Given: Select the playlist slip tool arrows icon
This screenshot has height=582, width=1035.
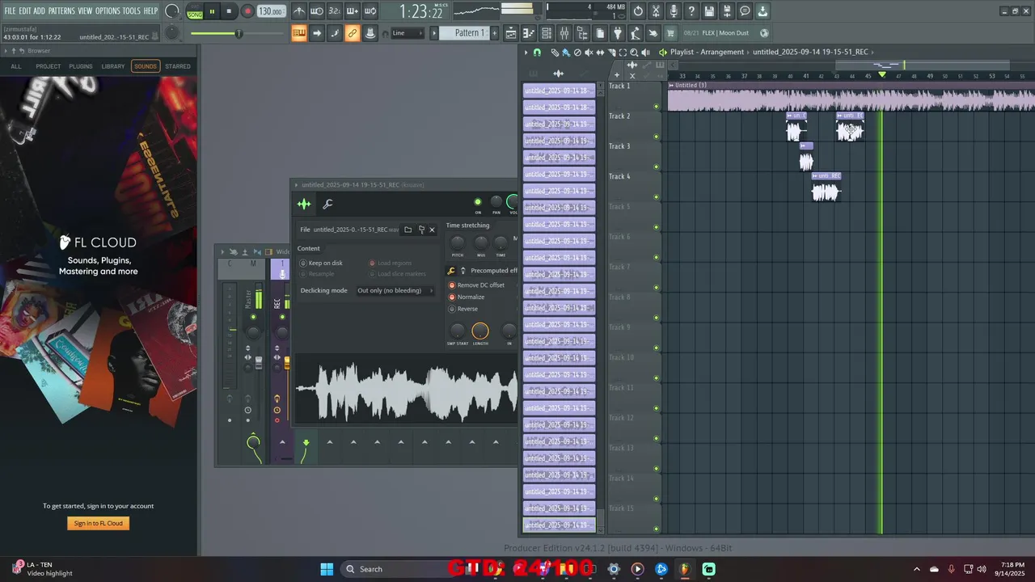Looking at the screenshot, I should pyautogui.click(x=599, y=52).
